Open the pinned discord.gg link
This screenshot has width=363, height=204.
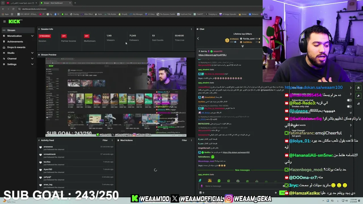(x=212, y=55)
